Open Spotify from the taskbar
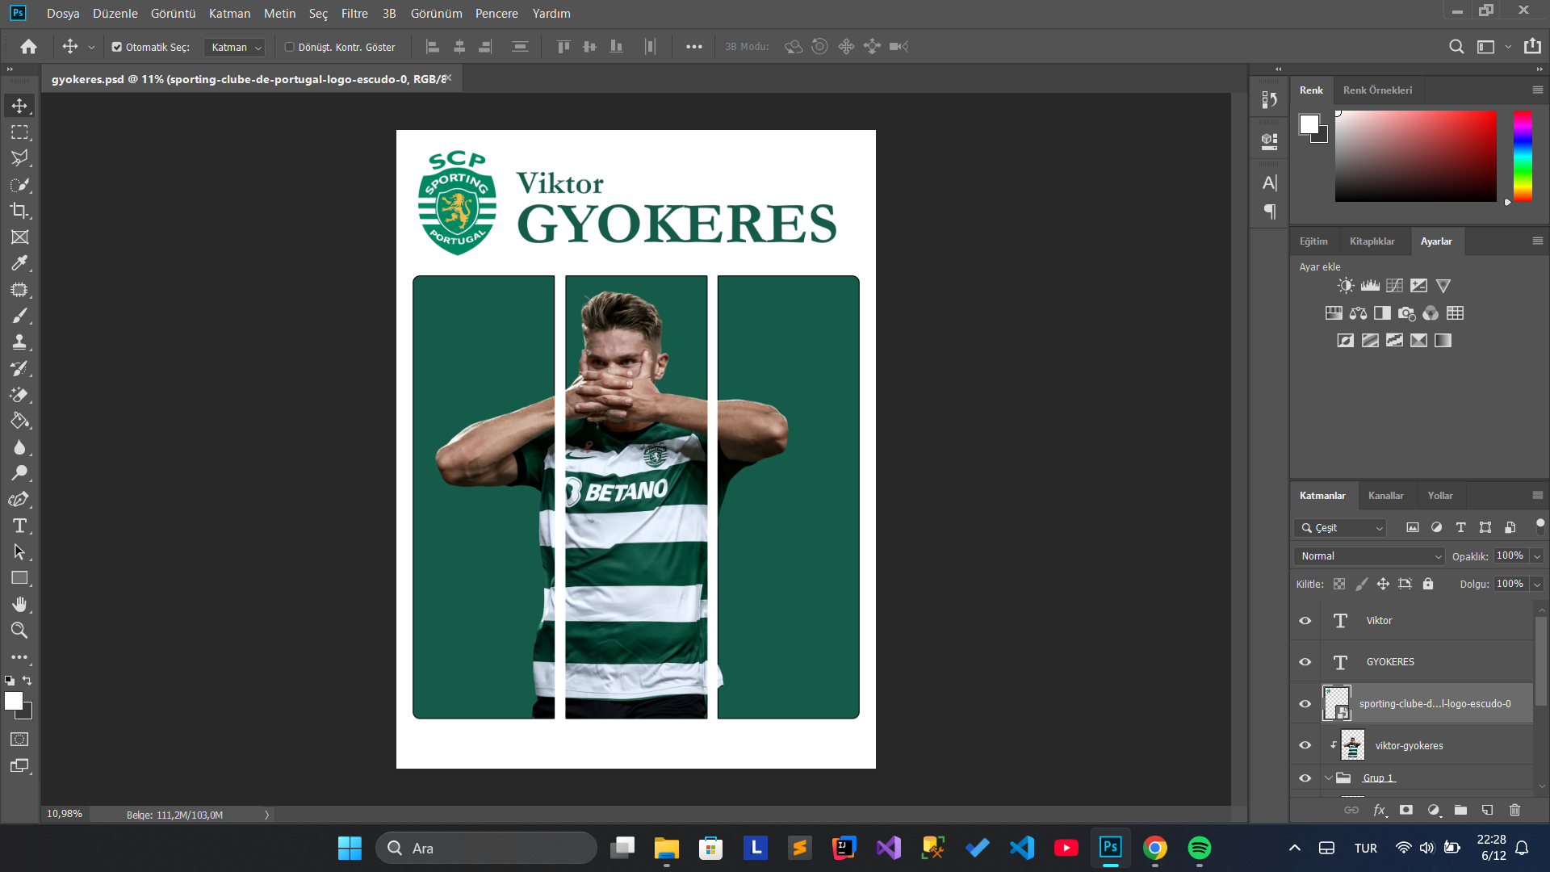Screen dimensions: 1550x872 (x=1199, y=848)
